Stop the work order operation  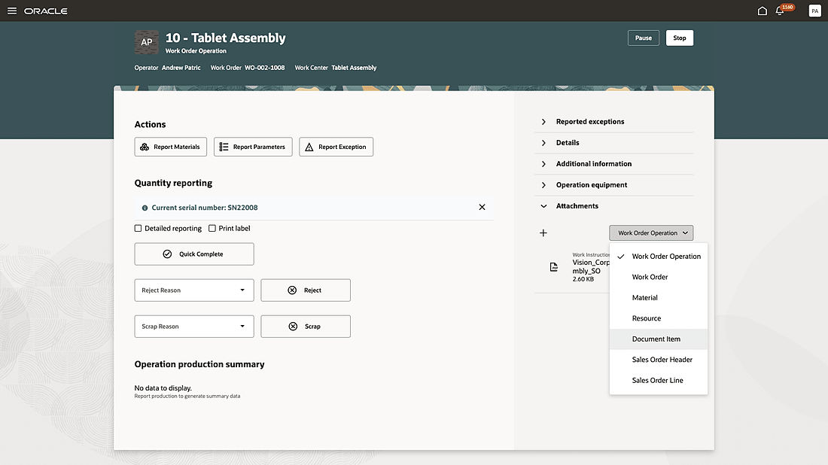(680, 38)
